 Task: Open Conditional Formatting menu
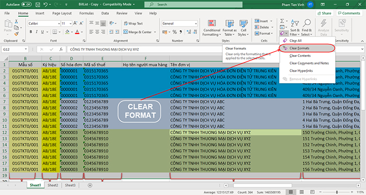(211, 28)
